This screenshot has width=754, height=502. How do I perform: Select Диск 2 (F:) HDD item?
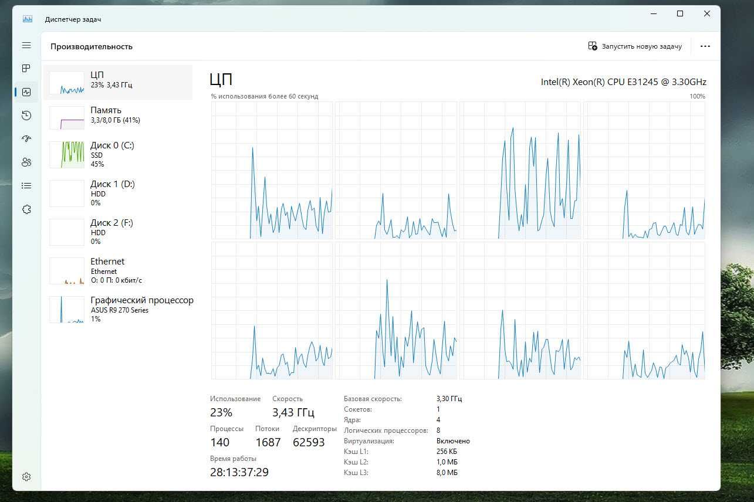point(118,232)
